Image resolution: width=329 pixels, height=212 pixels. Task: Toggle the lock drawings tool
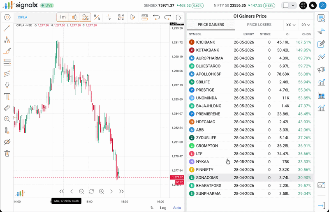tap(7, 130)
